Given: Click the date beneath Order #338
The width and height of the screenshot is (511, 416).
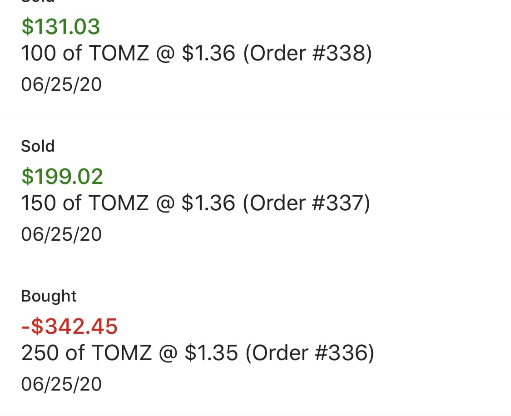Looking at the screenshot, I should click(61, 85).
